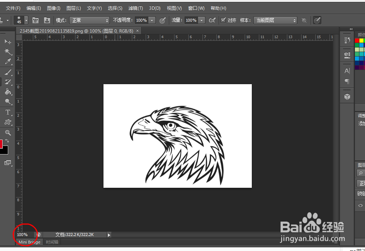The height and width of the screenshot is (251, 365).
Task: Click the 不透明度 100% value field
Action: click(142, 20)
